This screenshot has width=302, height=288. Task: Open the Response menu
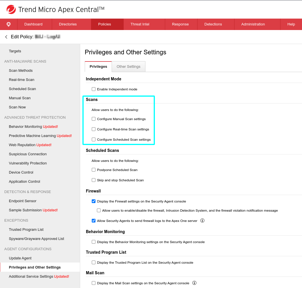pyautogui.click(x=180, y=24)
